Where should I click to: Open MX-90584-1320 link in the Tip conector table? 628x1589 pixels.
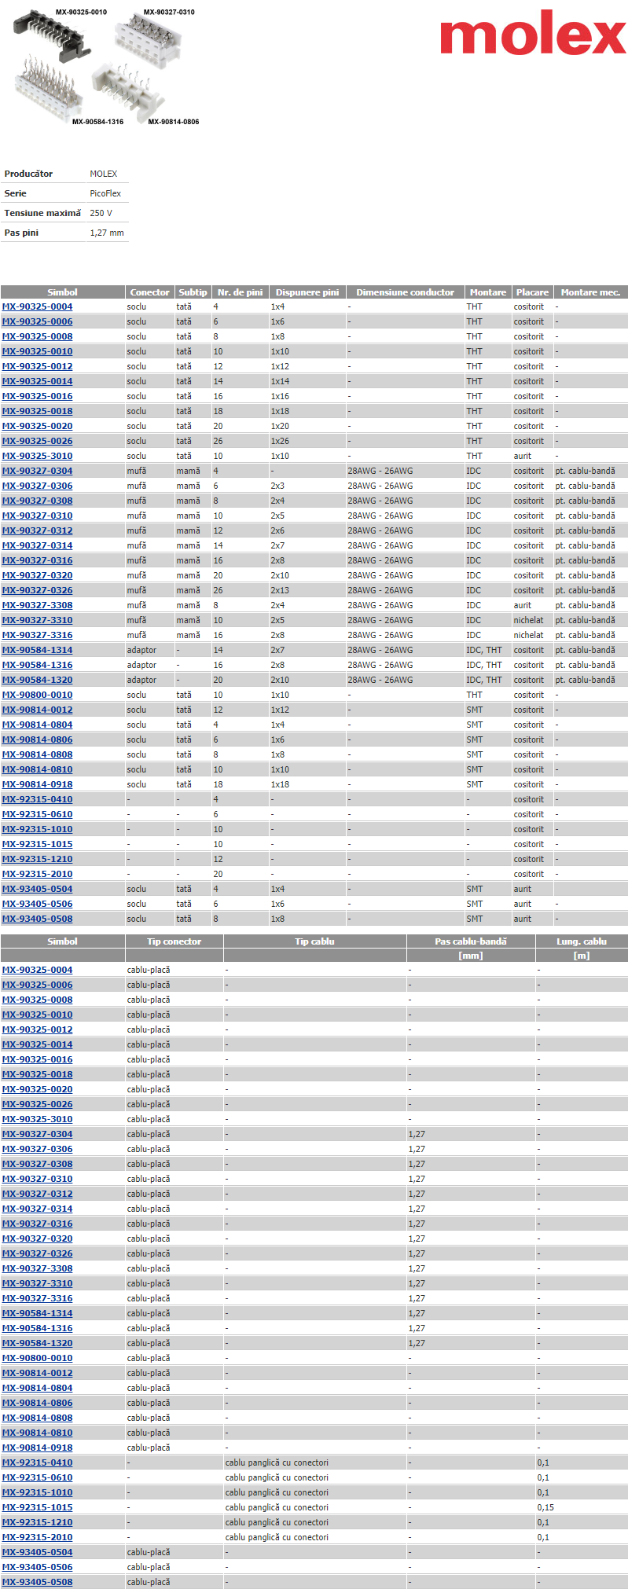pyautogui.click(x=37, y=1343)
